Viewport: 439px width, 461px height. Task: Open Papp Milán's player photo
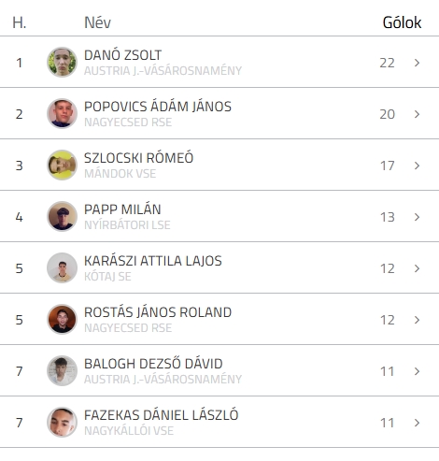(x=62, y=217)
